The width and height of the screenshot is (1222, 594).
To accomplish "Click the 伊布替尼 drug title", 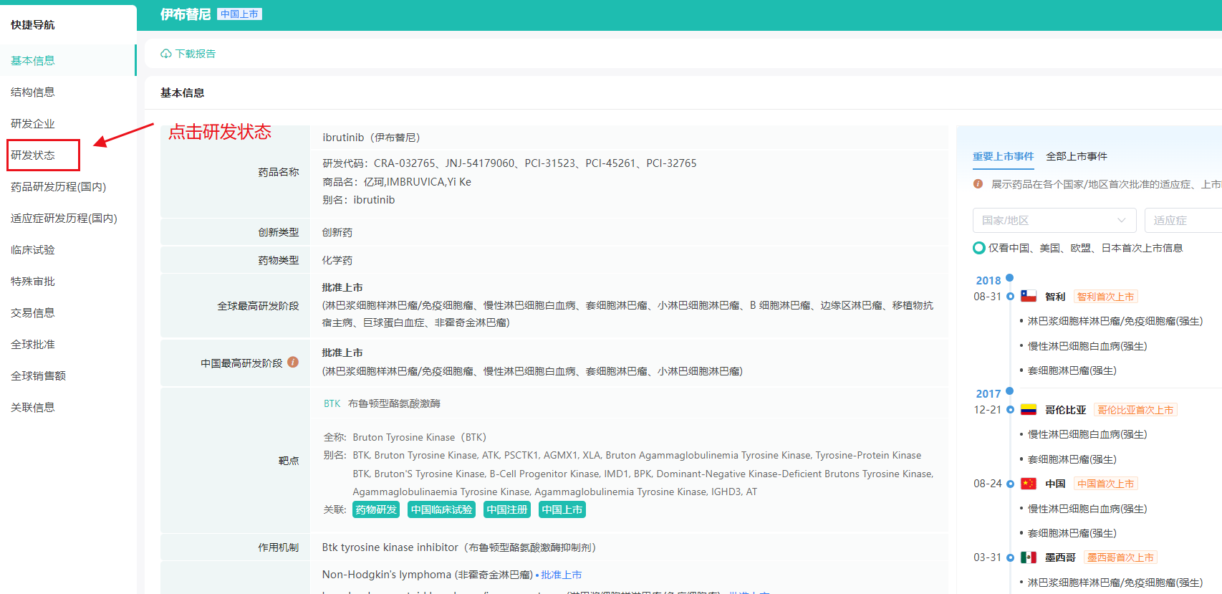I will [x=186, y=14].
